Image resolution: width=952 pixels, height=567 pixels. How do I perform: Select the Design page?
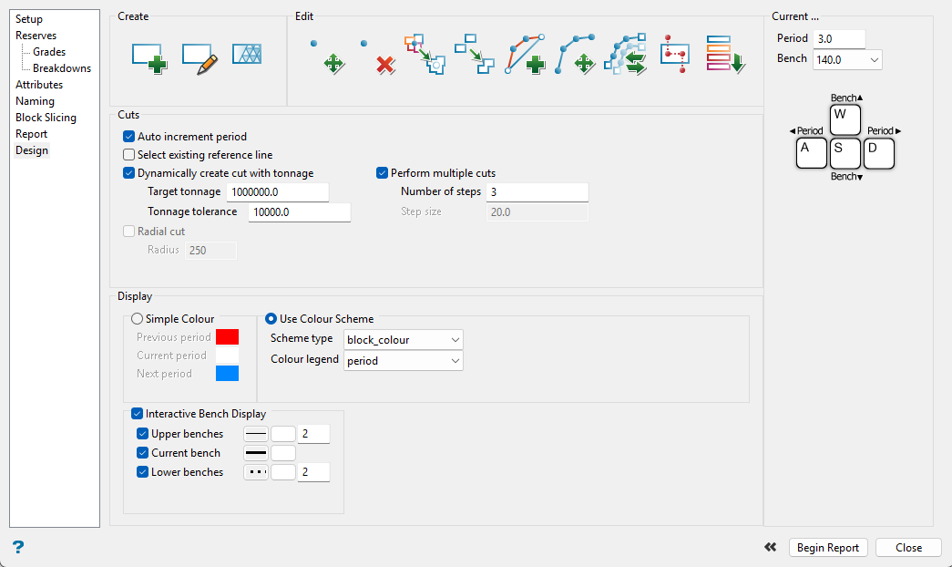(x=32, y=150)
